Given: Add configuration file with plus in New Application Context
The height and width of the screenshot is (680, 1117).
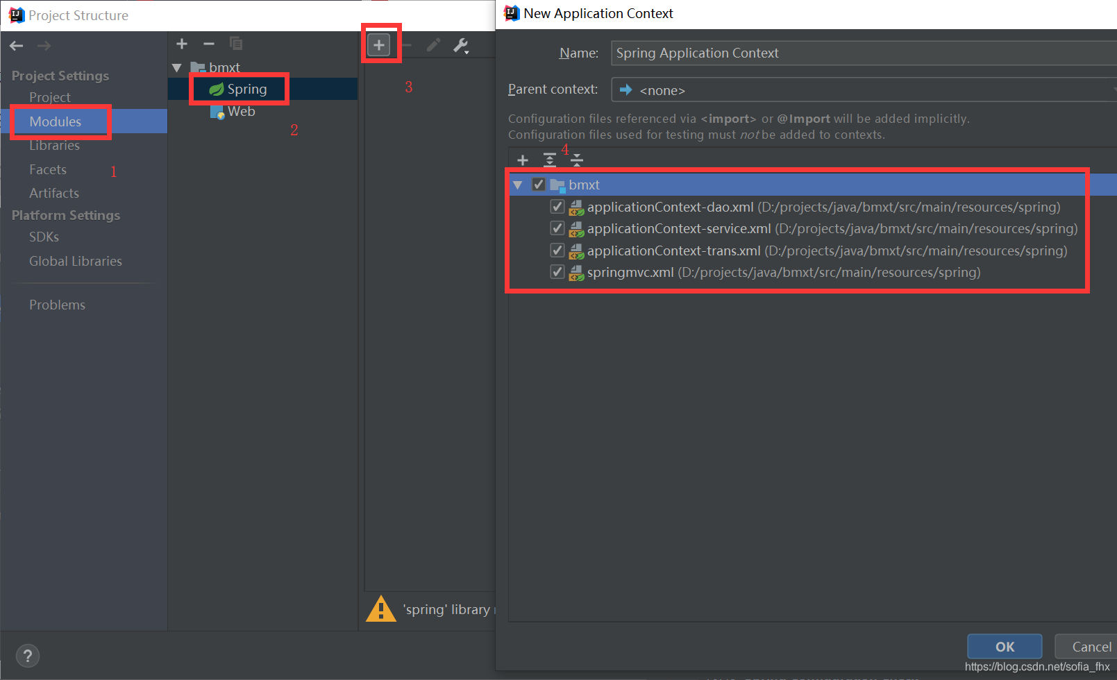Looking at the screenshot, I should click(x=523, y=160).
